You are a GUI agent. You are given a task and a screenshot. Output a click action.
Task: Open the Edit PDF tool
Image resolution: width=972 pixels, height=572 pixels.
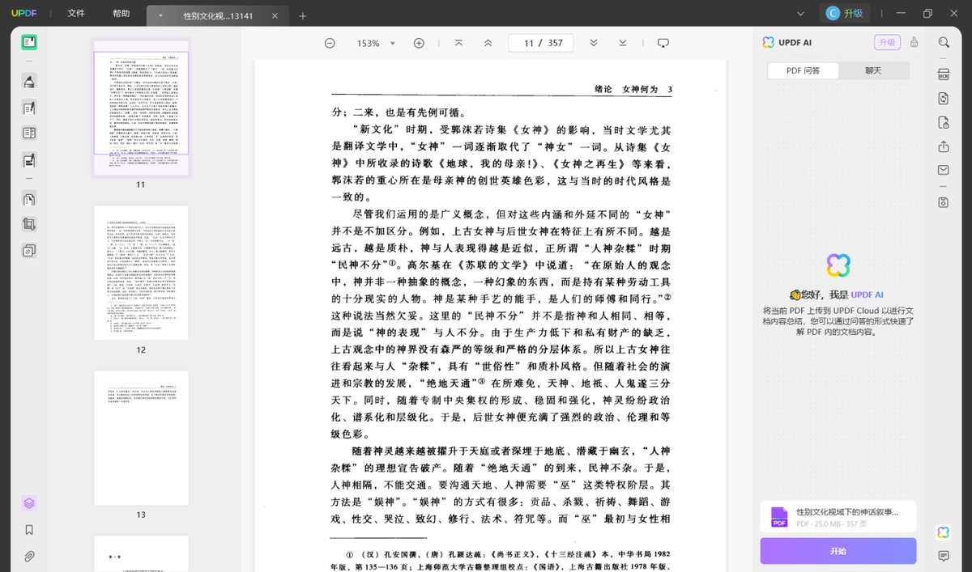click(29, 108)
